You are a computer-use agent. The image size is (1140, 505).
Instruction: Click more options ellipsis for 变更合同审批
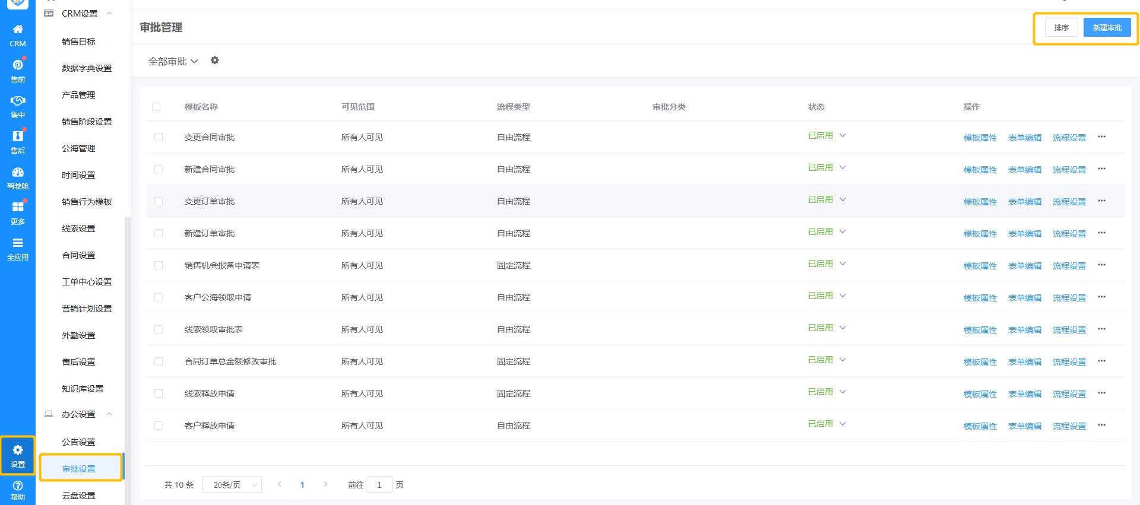(1101, 137)
